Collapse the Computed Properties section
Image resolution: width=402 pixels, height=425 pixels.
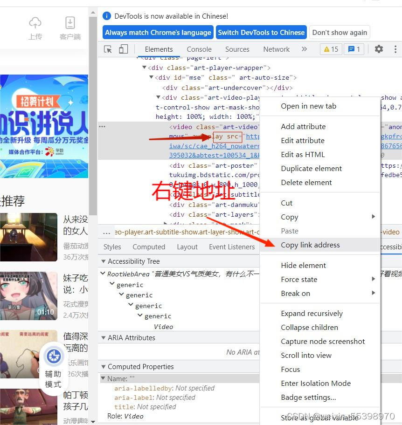click(x=104, y=367)
